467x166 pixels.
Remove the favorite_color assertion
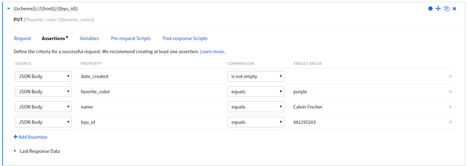pyautogui.click(x=450, y=92)
